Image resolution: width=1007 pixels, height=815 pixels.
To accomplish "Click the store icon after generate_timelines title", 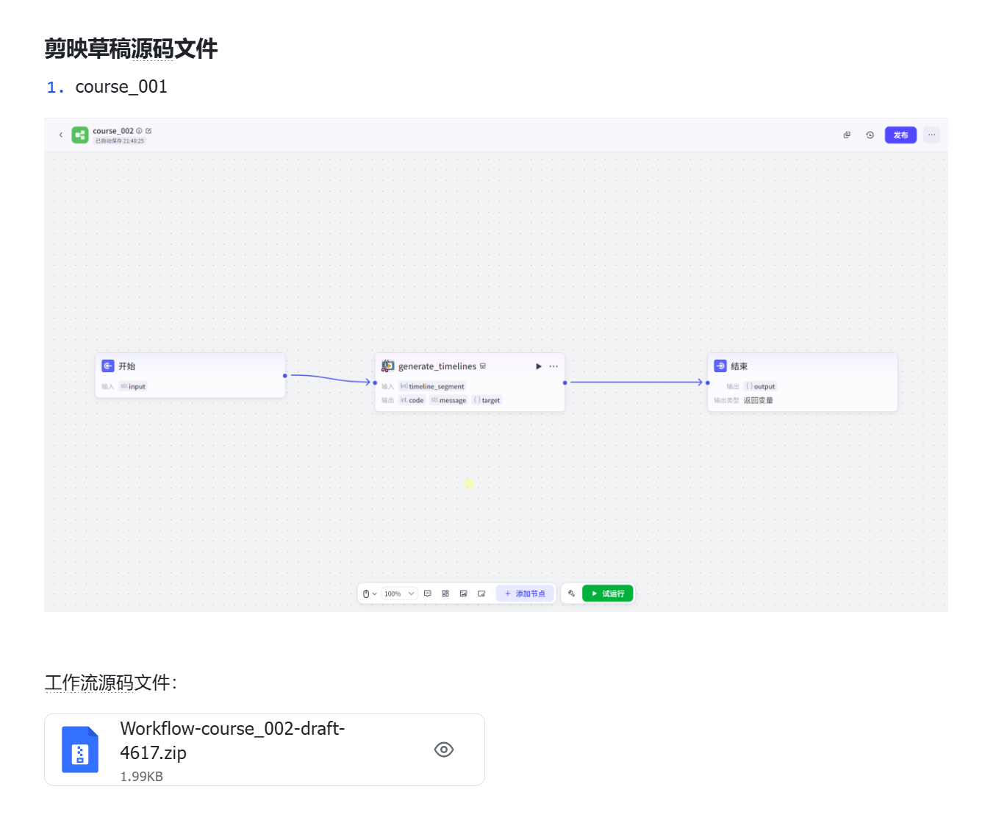I will 483,366.
